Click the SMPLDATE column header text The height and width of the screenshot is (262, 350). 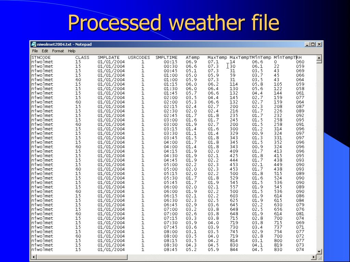click(x=108, y=57)
